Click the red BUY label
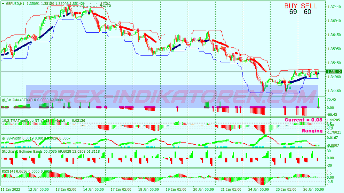 pyautogui.click(x=291, y=6)
